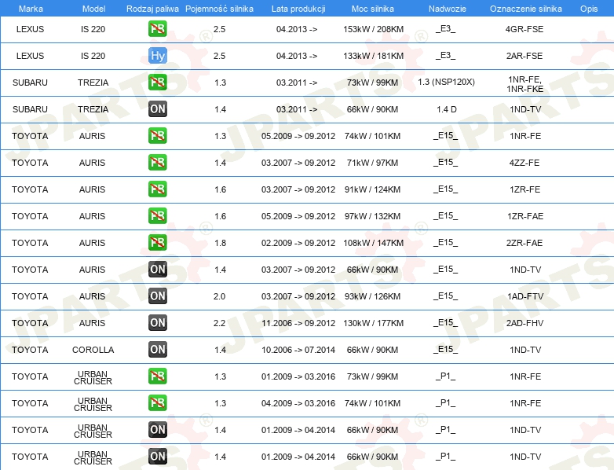This screenshot has height=470, width=614.
Task: Click petrol icon in Urban Cruiser 74kW / 101KM row
Action: click(157, 402)
